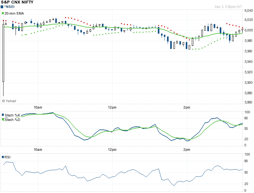Click the 5,900 price axis label

click(249, 83)
